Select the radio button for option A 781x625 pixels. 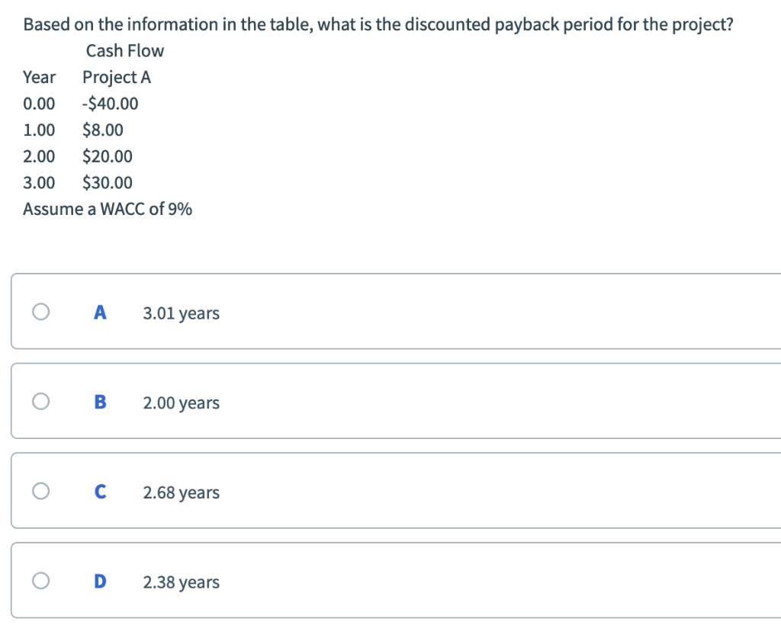(x=41, y=312)
